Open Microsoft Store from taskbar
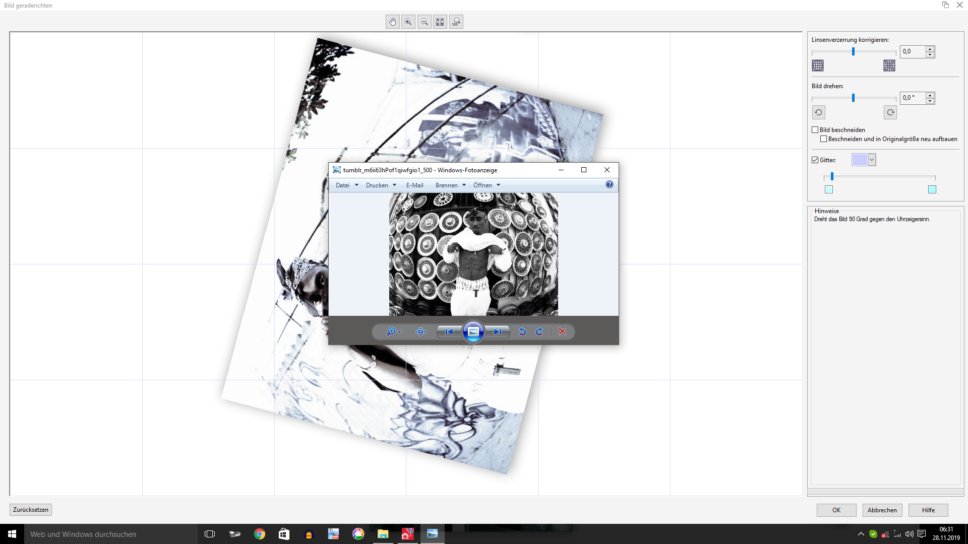This screenshot has height=544, width=968. [284, 534]
